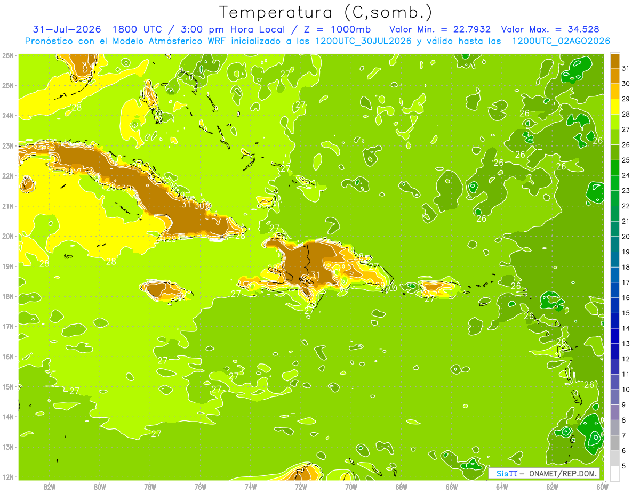Select the color bar segment between 12 and 13
This screenshot has width=640, height=494.
614,351
